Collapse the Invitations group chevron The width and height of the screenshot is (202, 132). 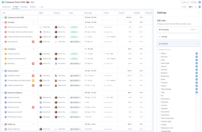click(x=3, y=49)
